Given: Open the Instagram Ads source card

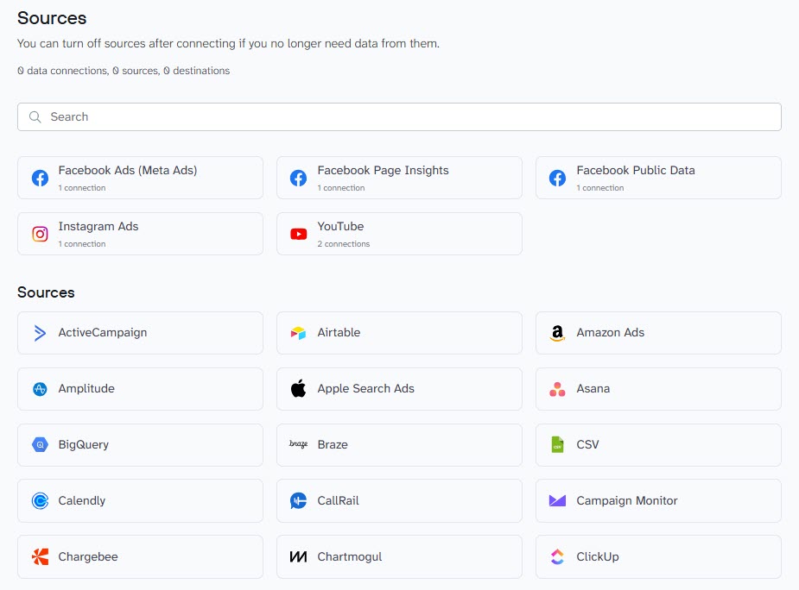Looking at the screenshot, I should click(x=140, y=234).
